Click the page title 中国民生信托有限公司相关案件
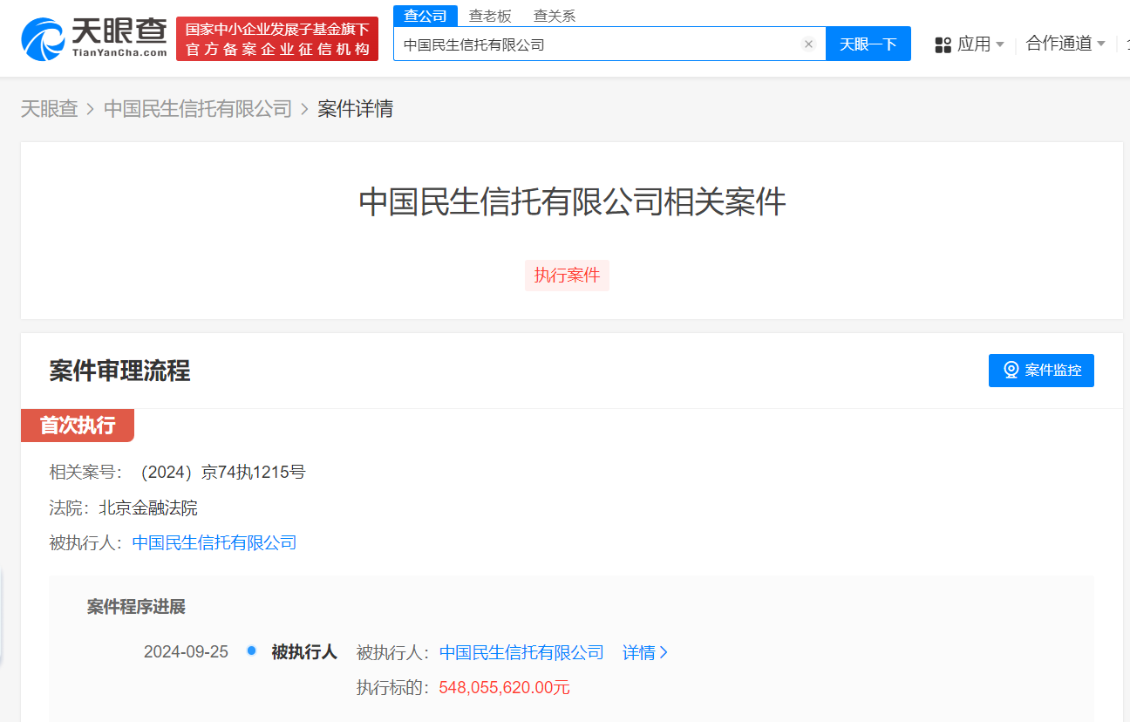 pos(572,202)
